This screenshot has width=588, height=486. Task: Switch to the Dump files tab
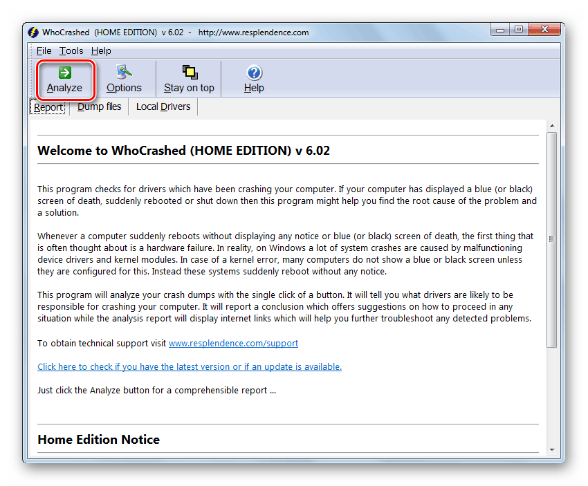99,106
